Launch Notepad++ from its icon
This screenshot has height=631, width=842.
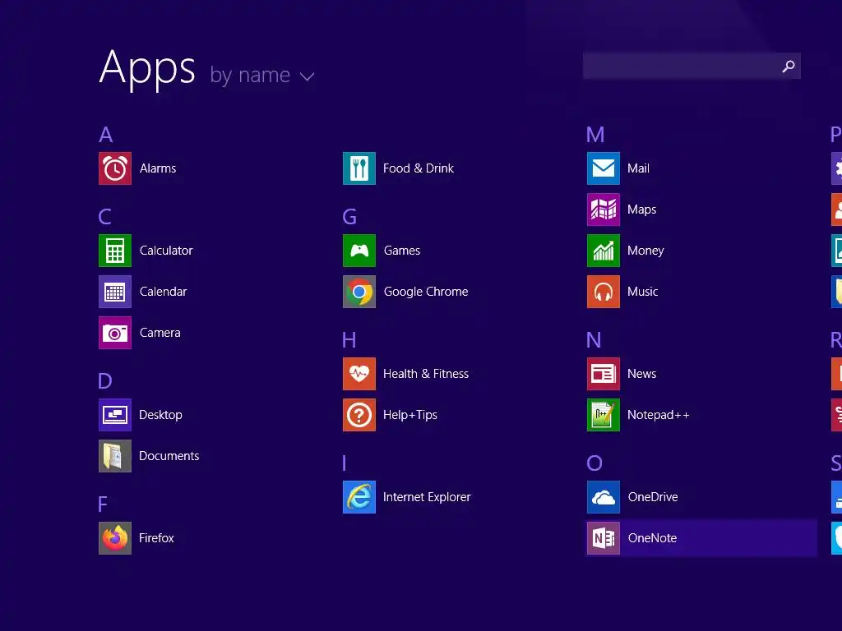(604, 415)
